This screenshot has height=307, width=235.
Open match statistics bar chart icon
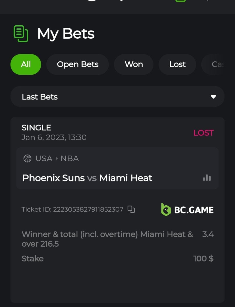point(207,178)
